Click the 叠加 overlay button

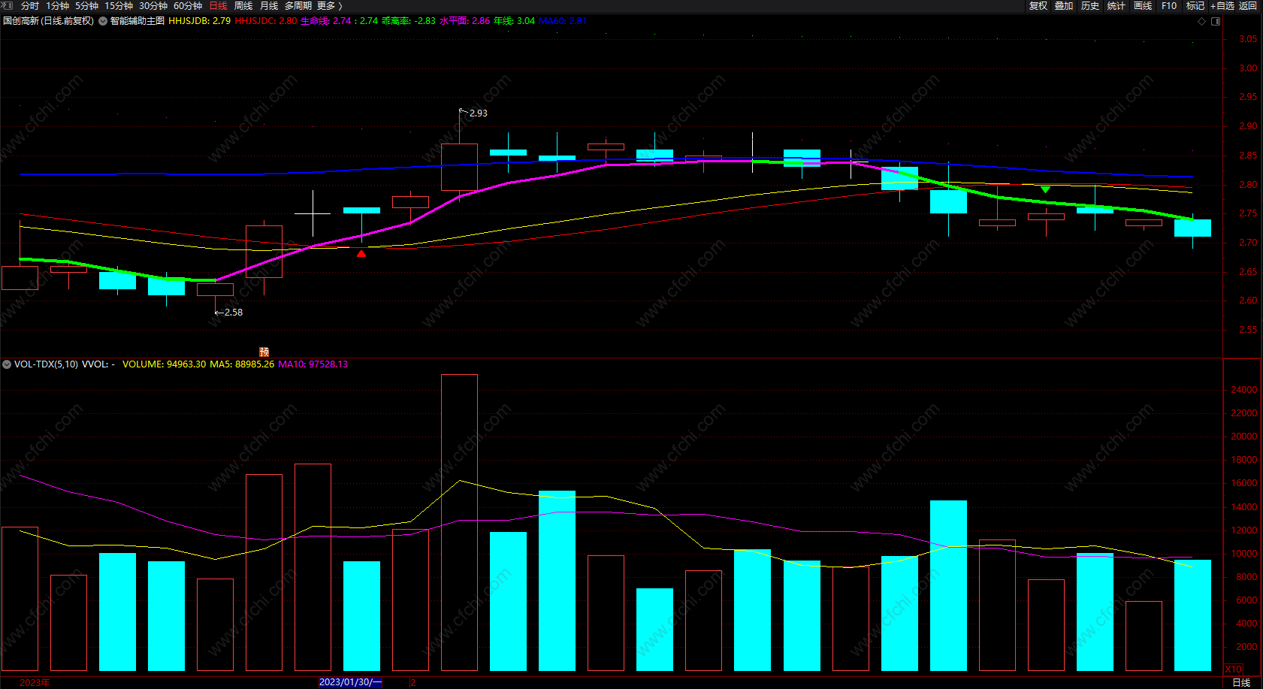[1064, 6]
